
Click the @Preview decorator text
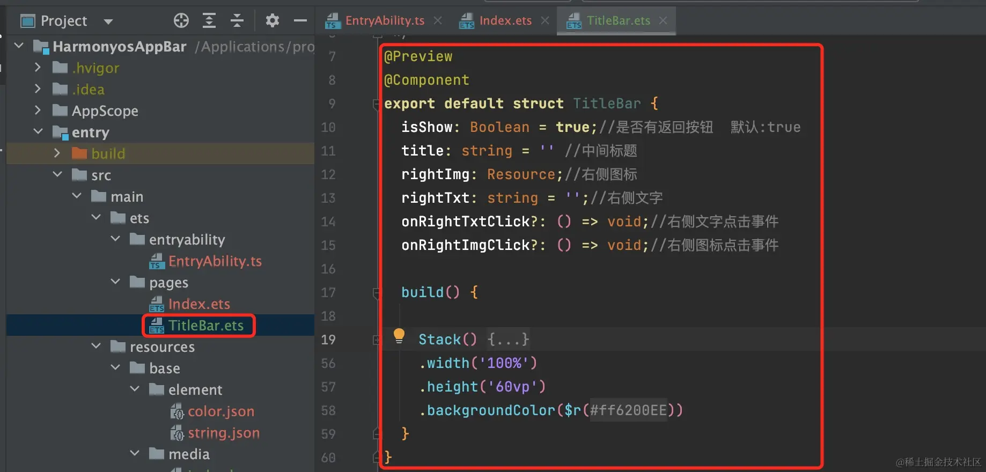tap(418, 56)
